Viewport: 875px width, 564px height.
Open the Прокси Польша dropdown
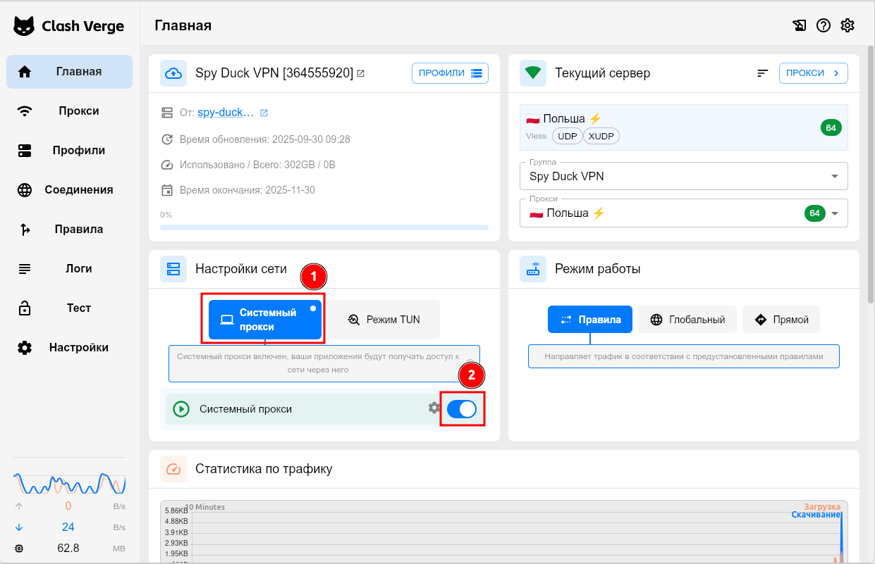[x=683, y=213]
